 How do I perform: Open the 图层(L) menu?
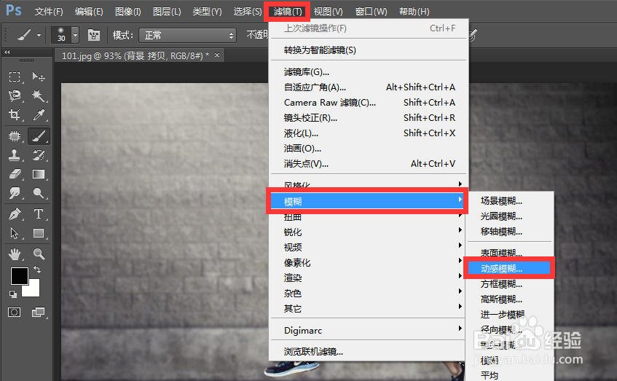(167, 12)
